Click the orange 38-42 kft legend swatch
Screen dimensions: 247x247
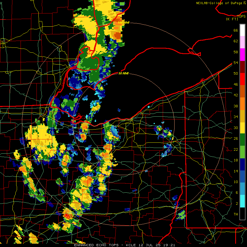click(x=242, y=103)
